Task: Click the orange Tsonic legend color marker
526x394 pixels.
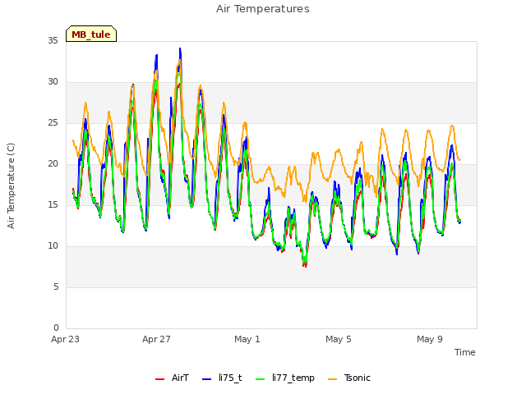Action: (x=332, y=379)
